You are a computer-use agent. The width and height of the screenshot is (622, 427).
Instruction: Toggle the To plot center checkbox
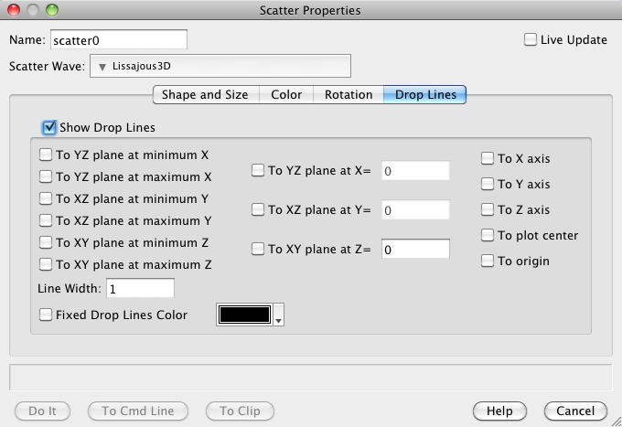(488, 235)
